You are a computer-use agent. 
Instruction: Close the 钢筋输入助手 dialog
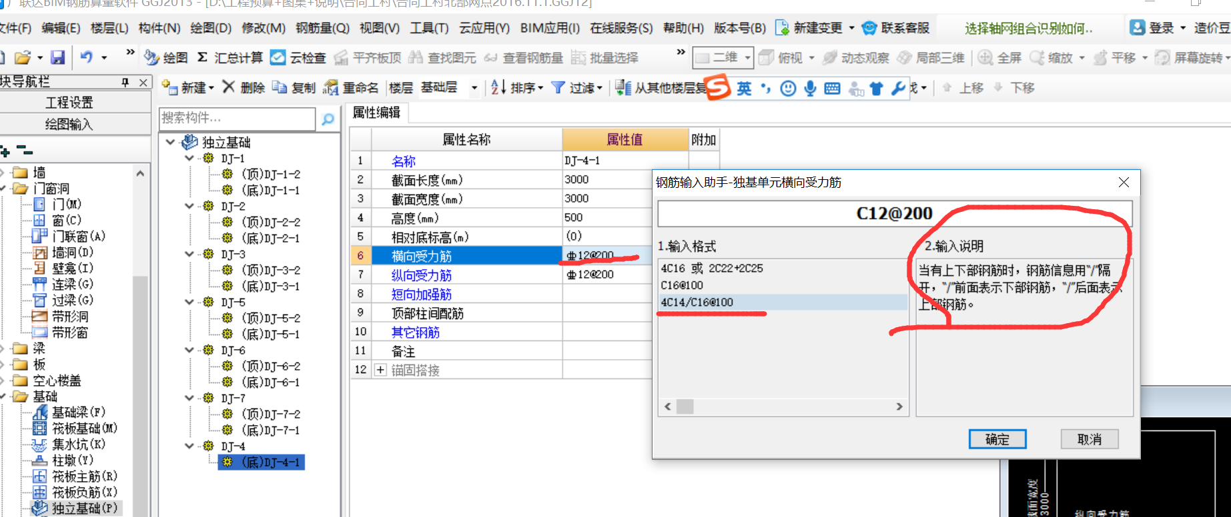click(x=1124, y=183)
